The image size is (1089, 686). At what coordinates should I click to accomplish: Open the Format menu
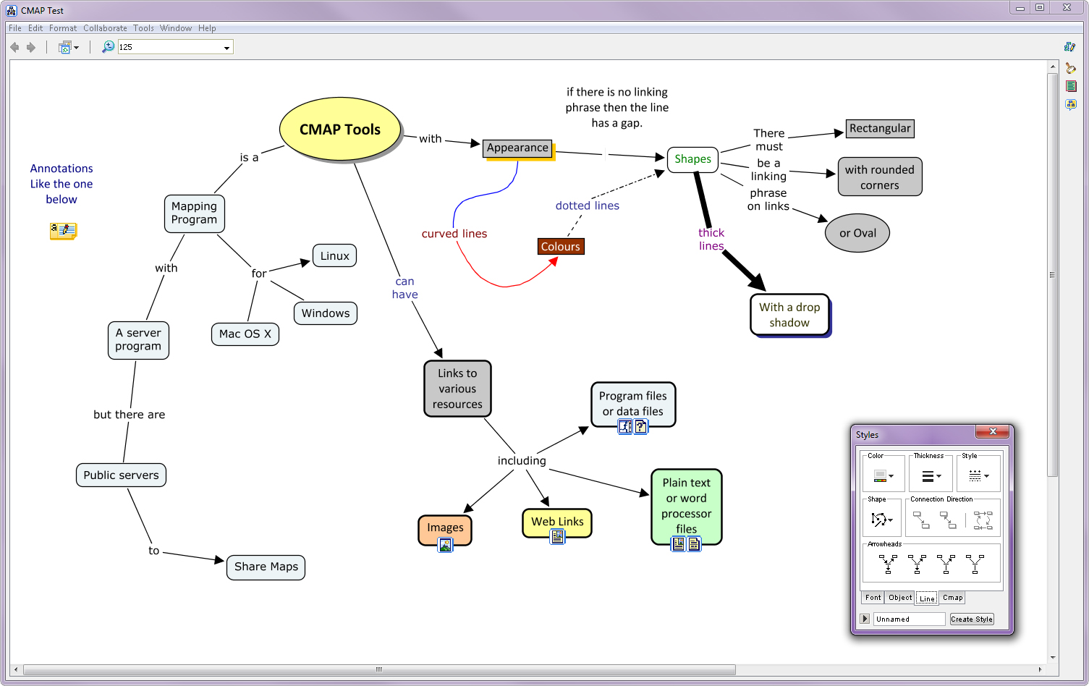coord(63,28)
